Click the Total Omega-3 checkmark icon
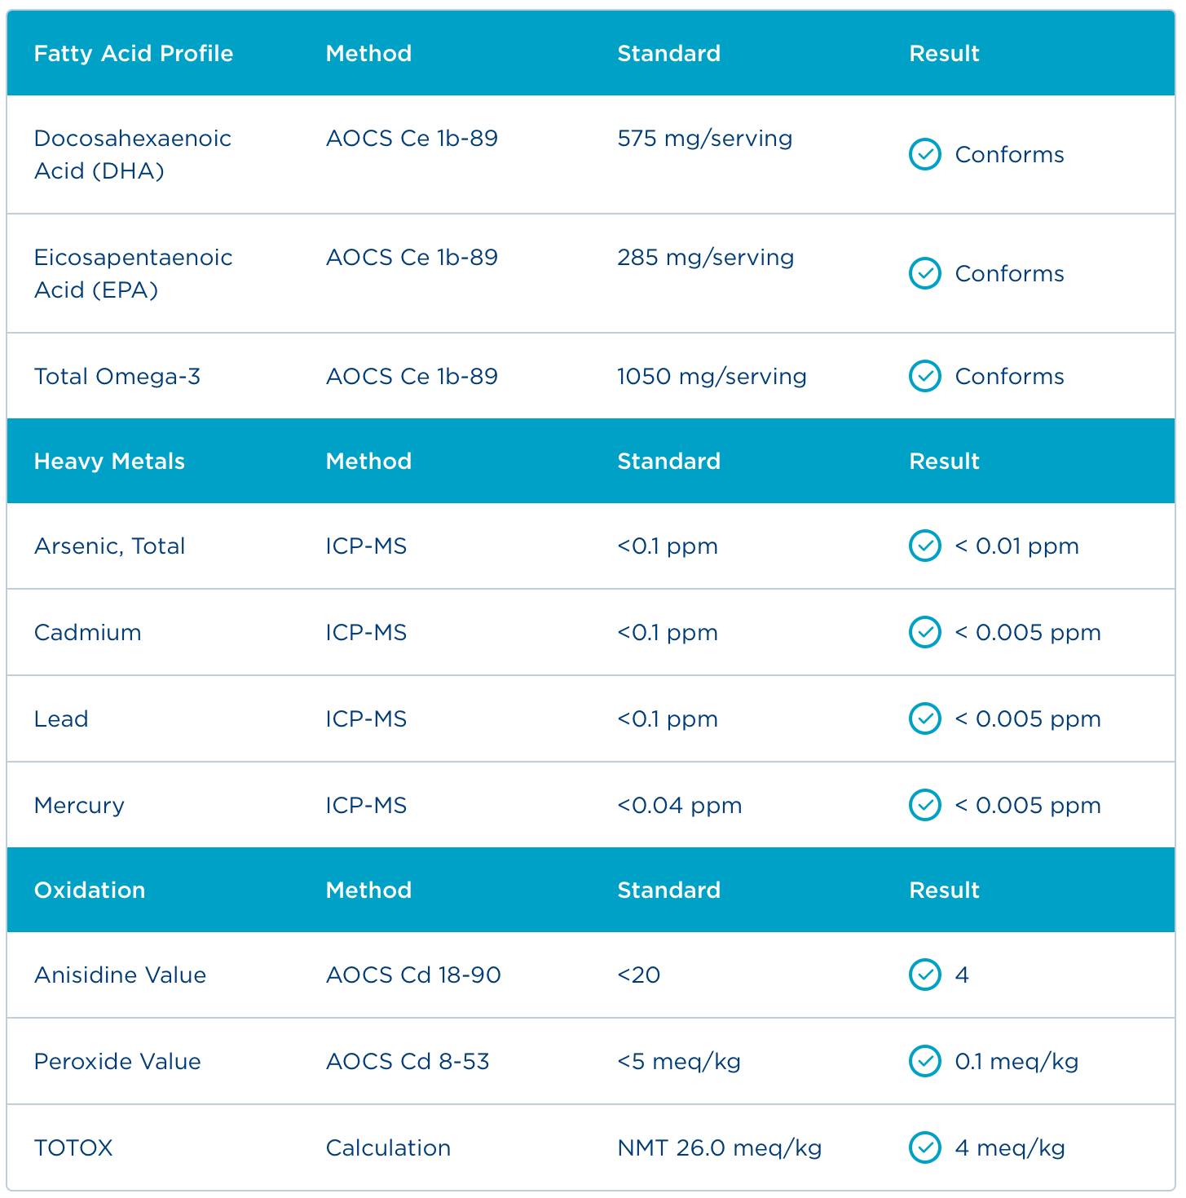Image resolution: width=1186 pixels, height=1198 pixels. (924, 376)
